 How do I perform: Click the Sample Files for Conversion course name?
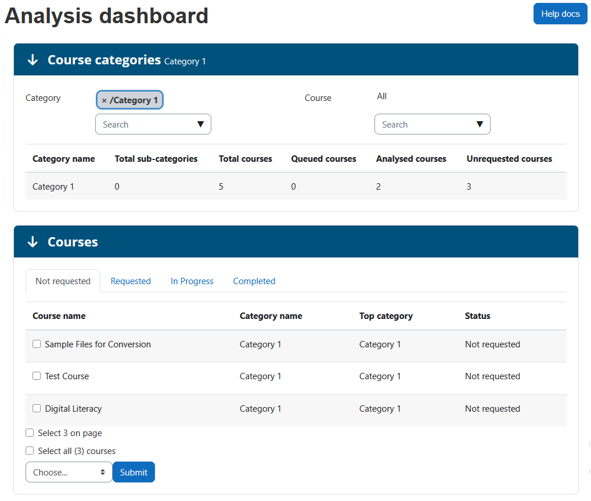tap(98, 344)
